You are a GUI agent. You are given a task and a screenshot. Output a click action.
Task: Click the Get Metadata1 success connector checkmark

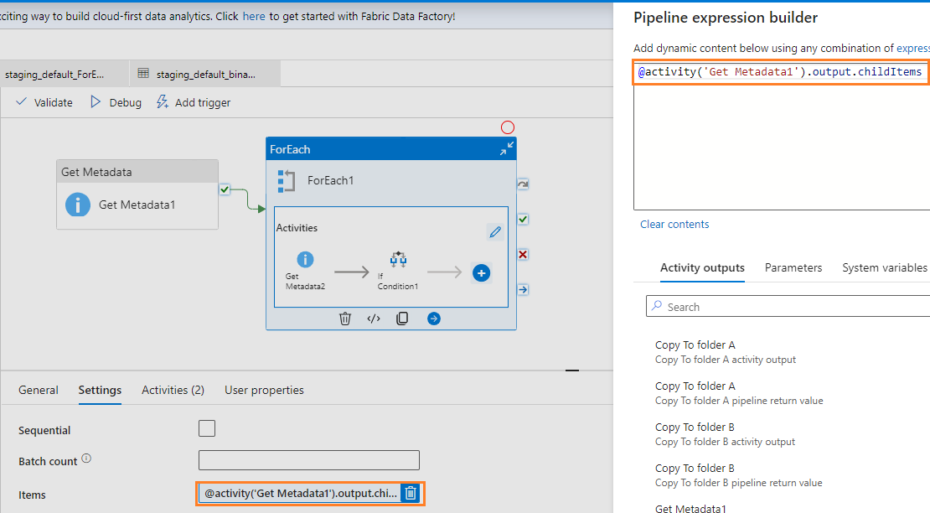225,189
